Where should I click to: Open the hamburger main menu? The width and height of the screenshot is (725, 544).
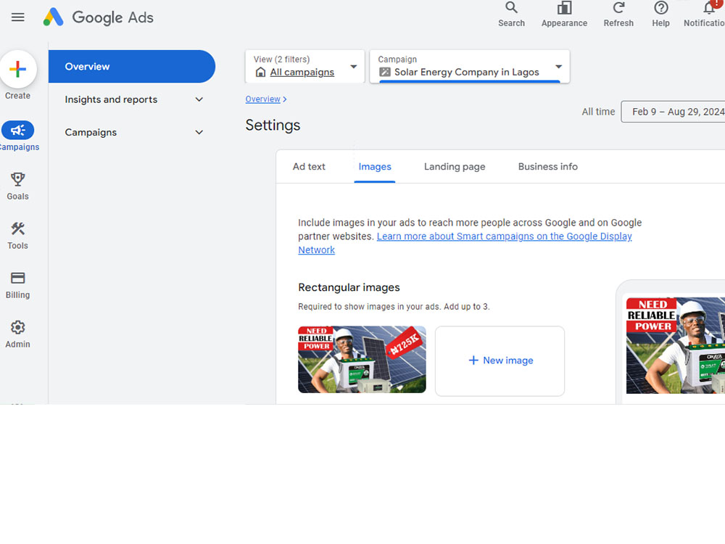(17, 17)
